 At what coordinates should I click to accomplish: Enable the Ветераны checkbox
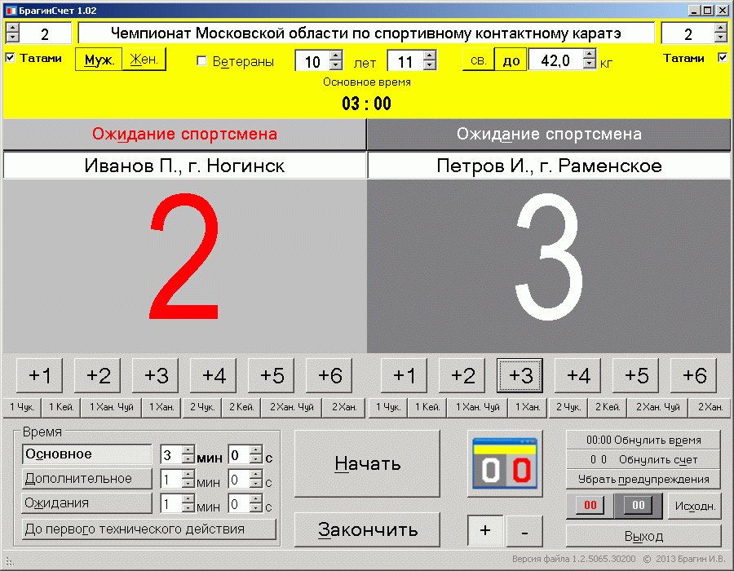tap(201, 61)
